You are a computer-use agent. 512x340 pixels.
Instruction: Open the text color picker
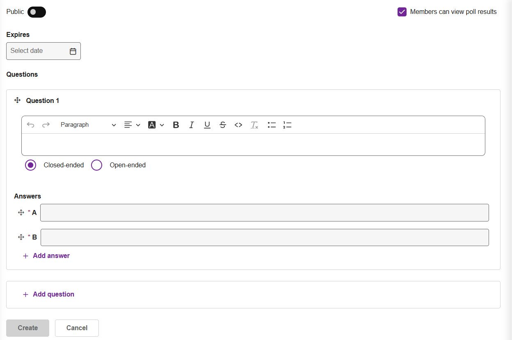coord(156,125)
